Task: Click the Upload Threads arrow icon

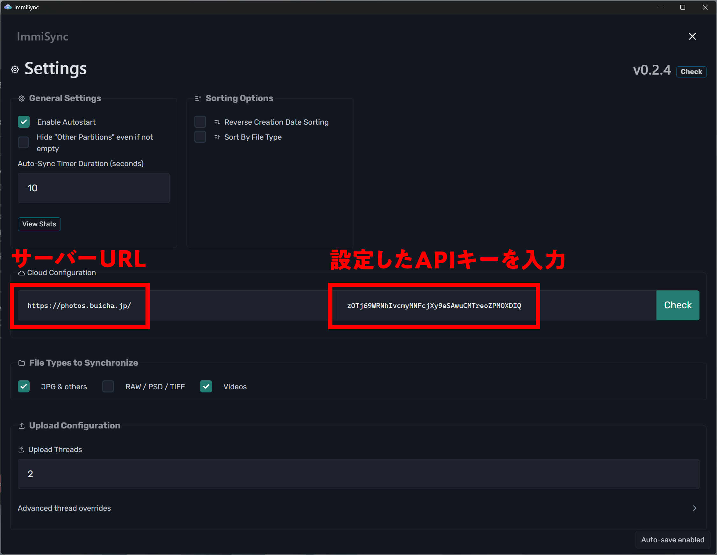Action: [21, 450]
